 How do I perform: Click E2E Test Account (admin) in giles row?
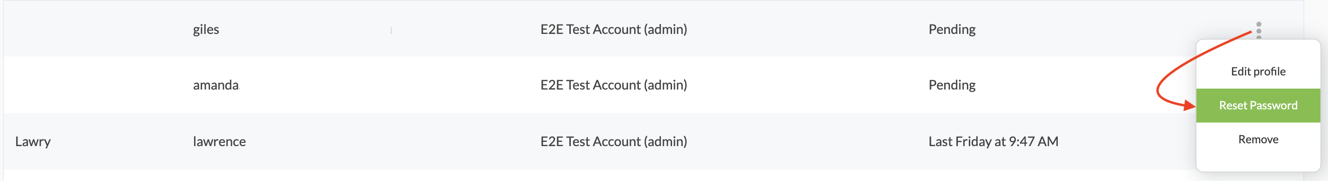(613, 30)
